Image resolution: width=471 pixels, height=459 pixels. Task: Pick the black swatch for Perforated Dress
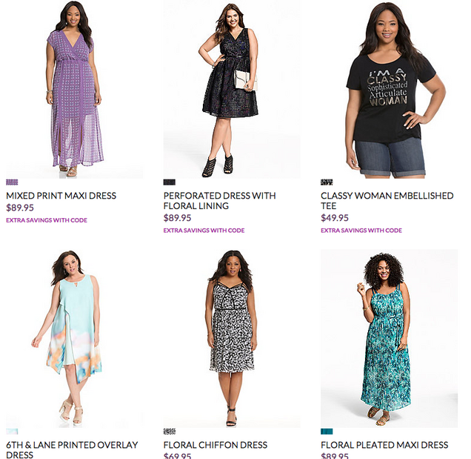tap(170, 182)
